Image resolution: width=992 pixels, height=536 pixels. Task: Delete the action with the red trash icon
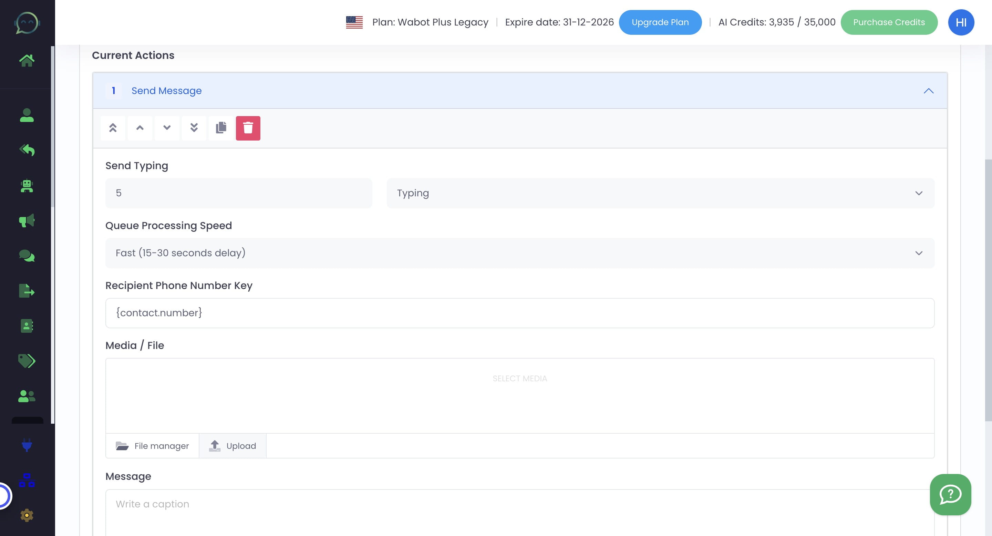[248, 128]
